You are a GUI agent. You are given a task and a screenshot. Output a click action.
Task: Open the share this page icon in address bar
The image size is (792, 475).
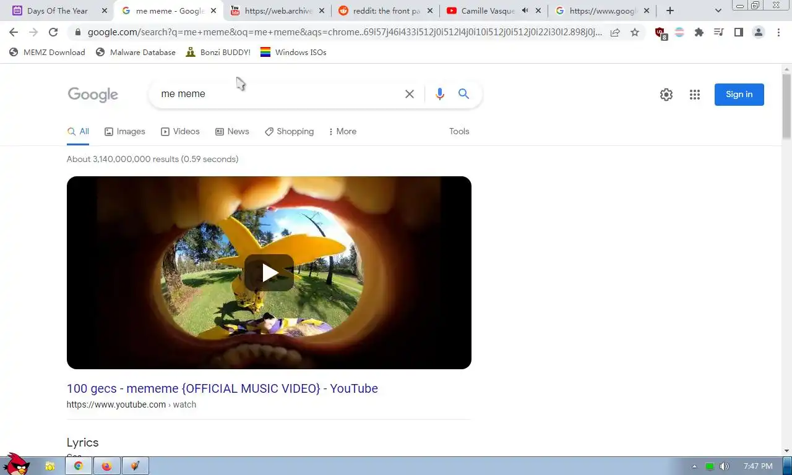pos(615,32)
